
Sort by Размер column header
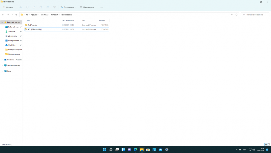tap(104, 20)
